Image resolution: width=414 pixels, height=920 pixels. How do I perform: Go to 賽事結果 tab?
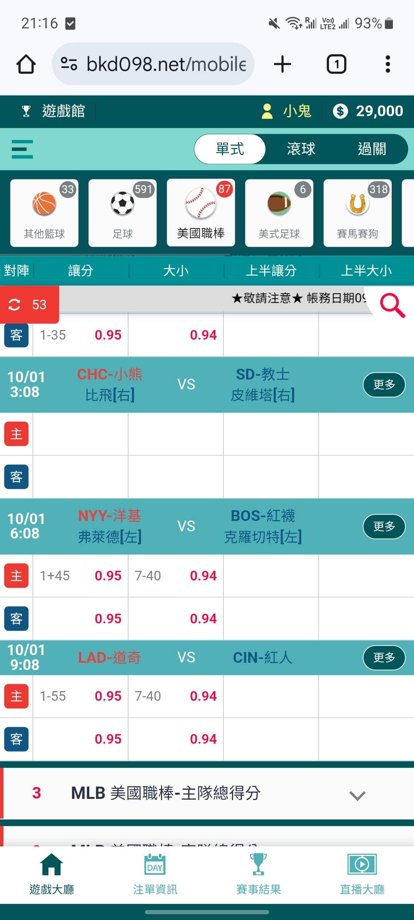tap(258, 875)
